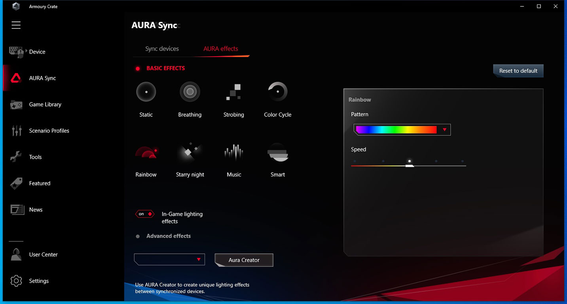Screen dimensions: 567x304
Task: Switch to the Sync devices tab
Action: pos(162,49)
